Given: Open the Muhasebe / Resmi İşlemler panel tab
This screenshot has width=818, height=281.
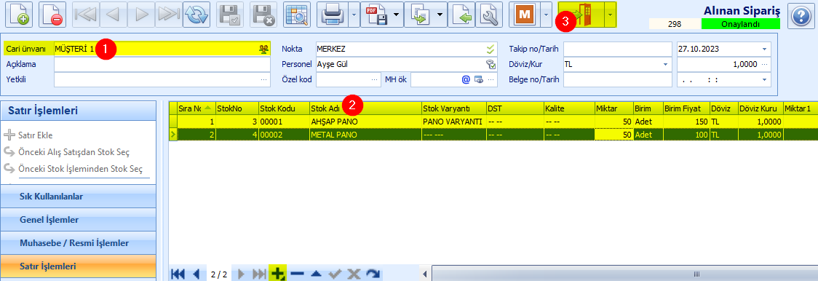Looking at the screenshot, I should click(79, 243).
